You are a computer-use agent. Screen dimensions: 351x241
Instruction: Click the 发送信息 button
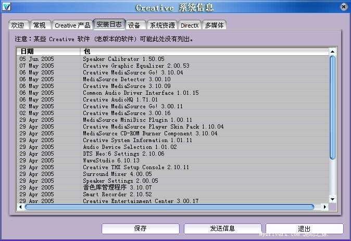(222, 229)
